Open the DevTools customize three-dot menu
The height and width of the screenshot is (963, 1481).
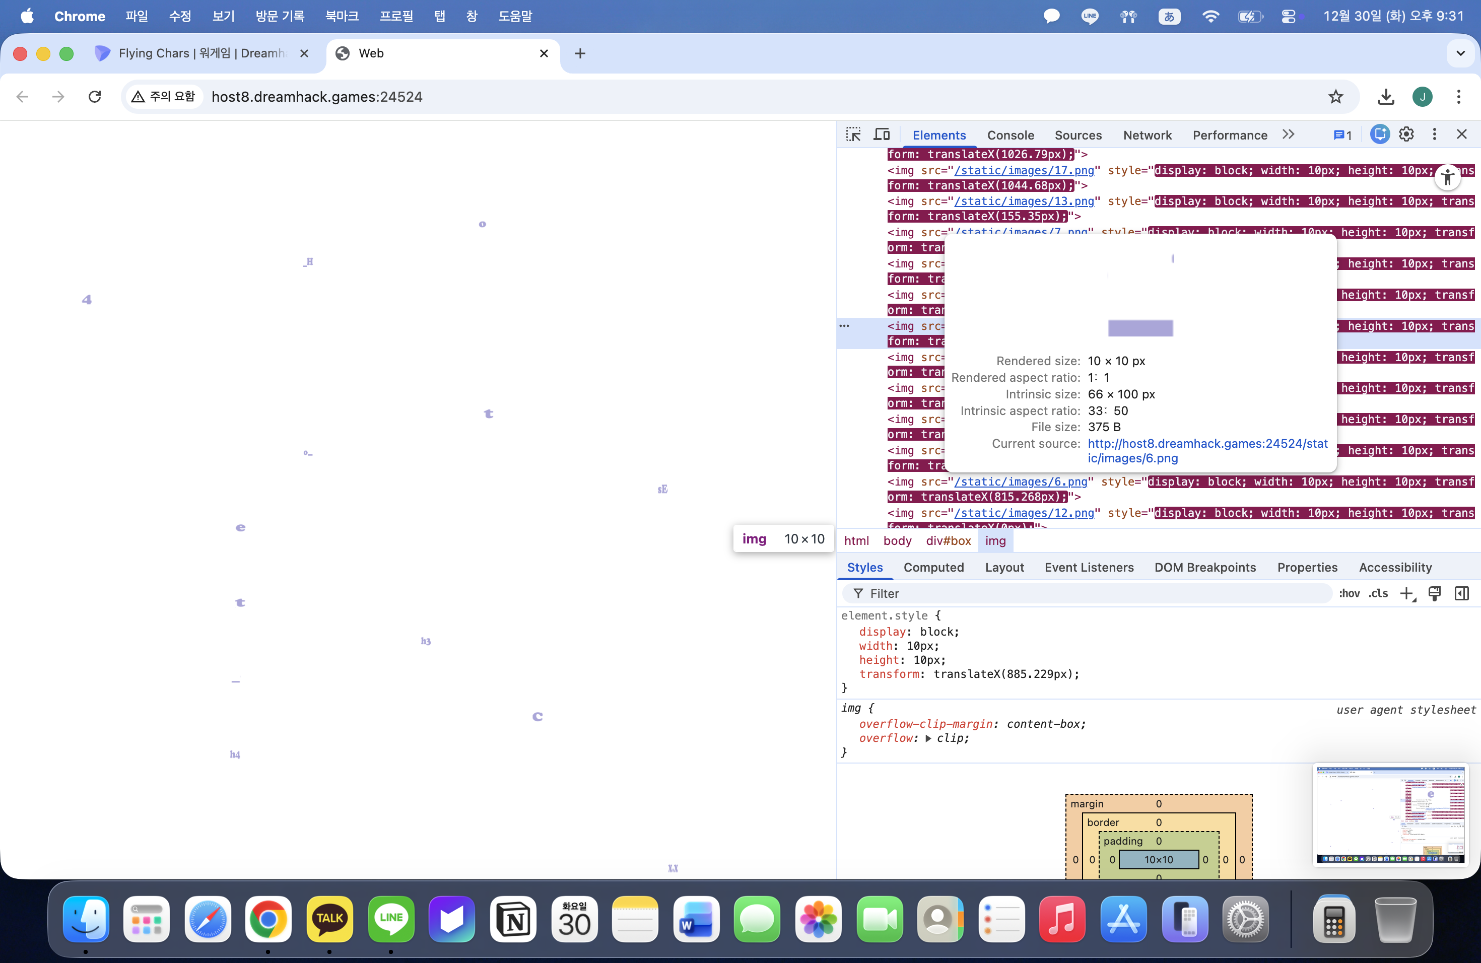pos(1434,134)
